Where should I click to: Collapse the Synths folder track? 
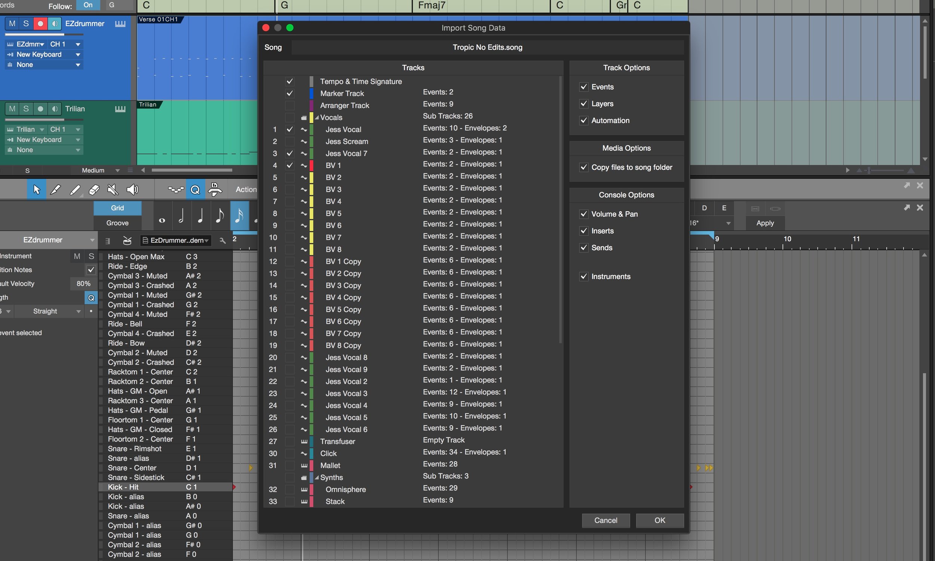point(317,478)
